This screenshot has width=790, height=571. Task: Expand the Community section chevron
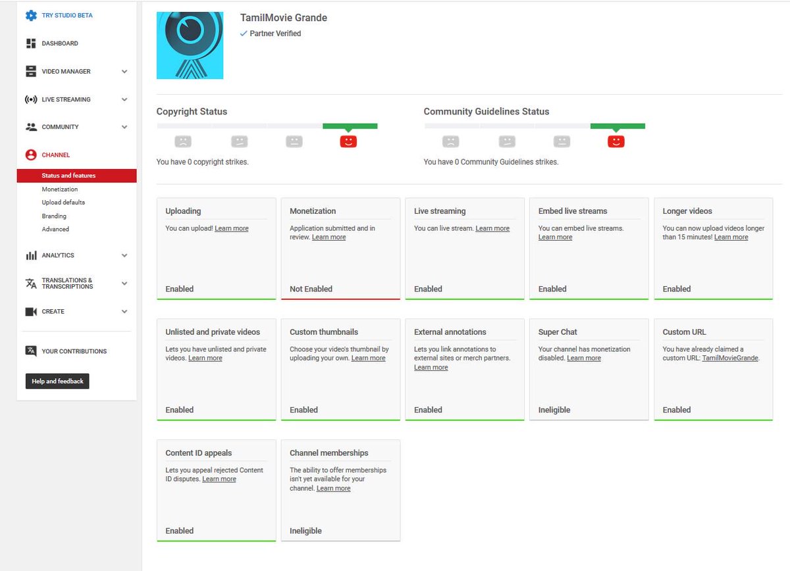(124, 127)
